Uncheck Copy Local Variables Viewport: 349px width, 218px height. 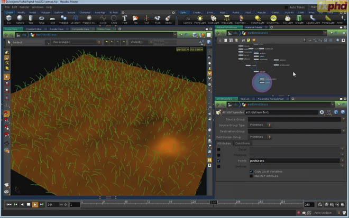coord(251,172)
